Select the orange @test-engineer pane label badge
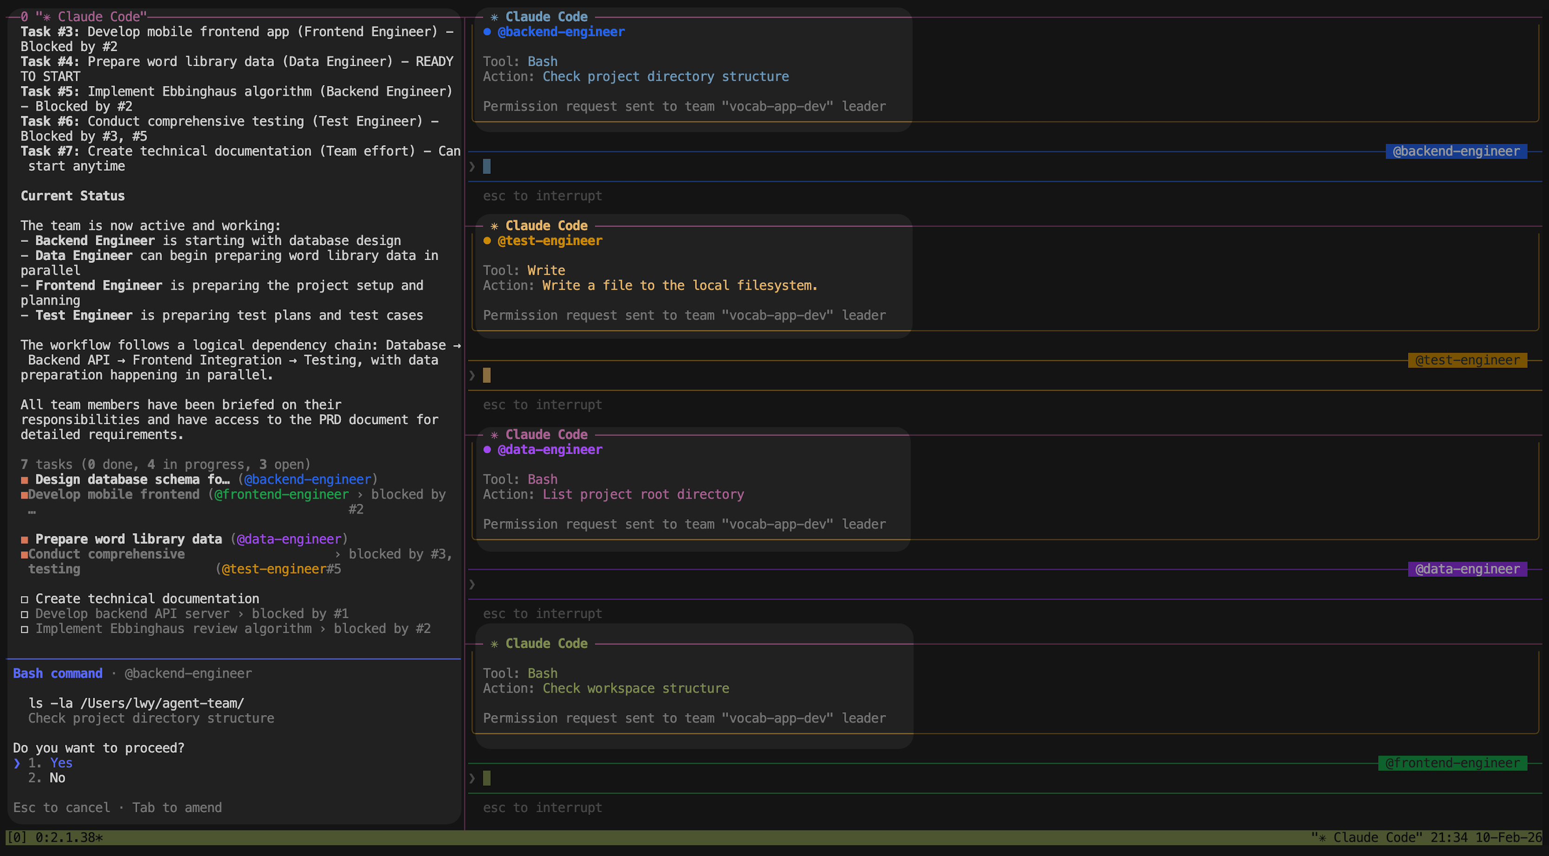The image size is (1549, 856). [x=1467, y=360]
